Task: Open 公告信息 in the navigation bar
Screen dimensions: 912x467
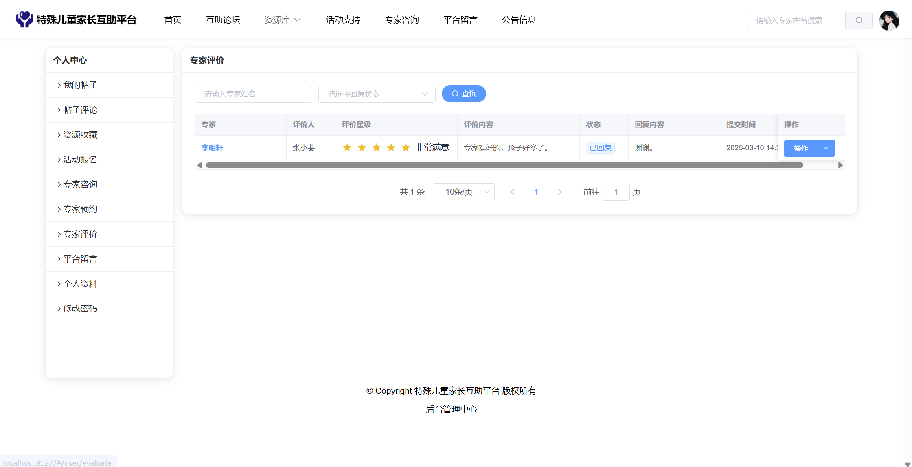Action: pyautogui.click(x=519, y=20)
